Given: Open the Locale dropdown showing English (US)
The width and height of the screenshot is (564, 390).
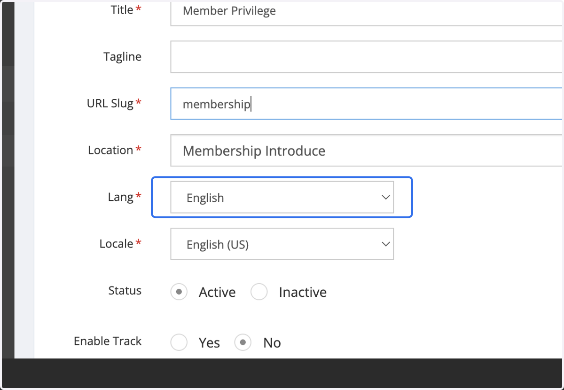Looking at the screenshot, I should pyautogui.click(x=282, y=244).
